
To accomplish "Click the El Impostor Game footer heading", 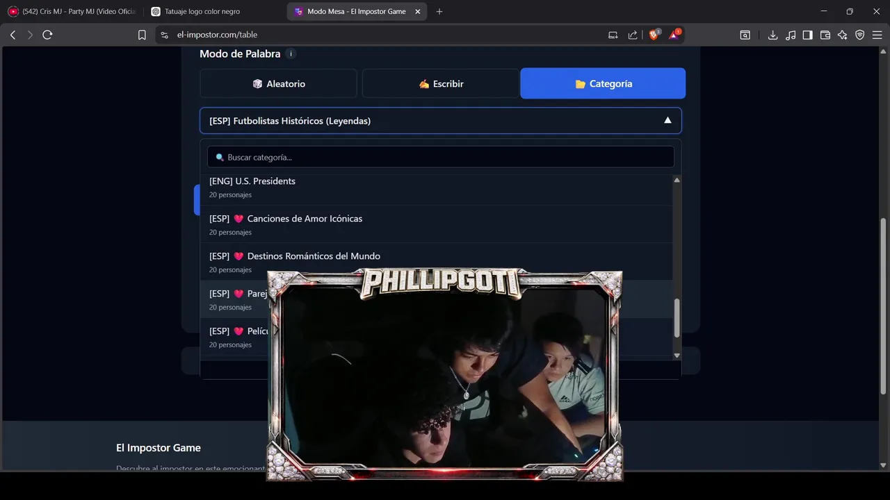I will (x=159, y=448).
